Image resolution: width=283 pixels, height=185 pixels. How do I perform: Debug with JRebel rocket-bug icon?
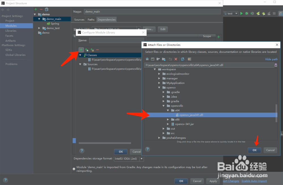(263, 14)
